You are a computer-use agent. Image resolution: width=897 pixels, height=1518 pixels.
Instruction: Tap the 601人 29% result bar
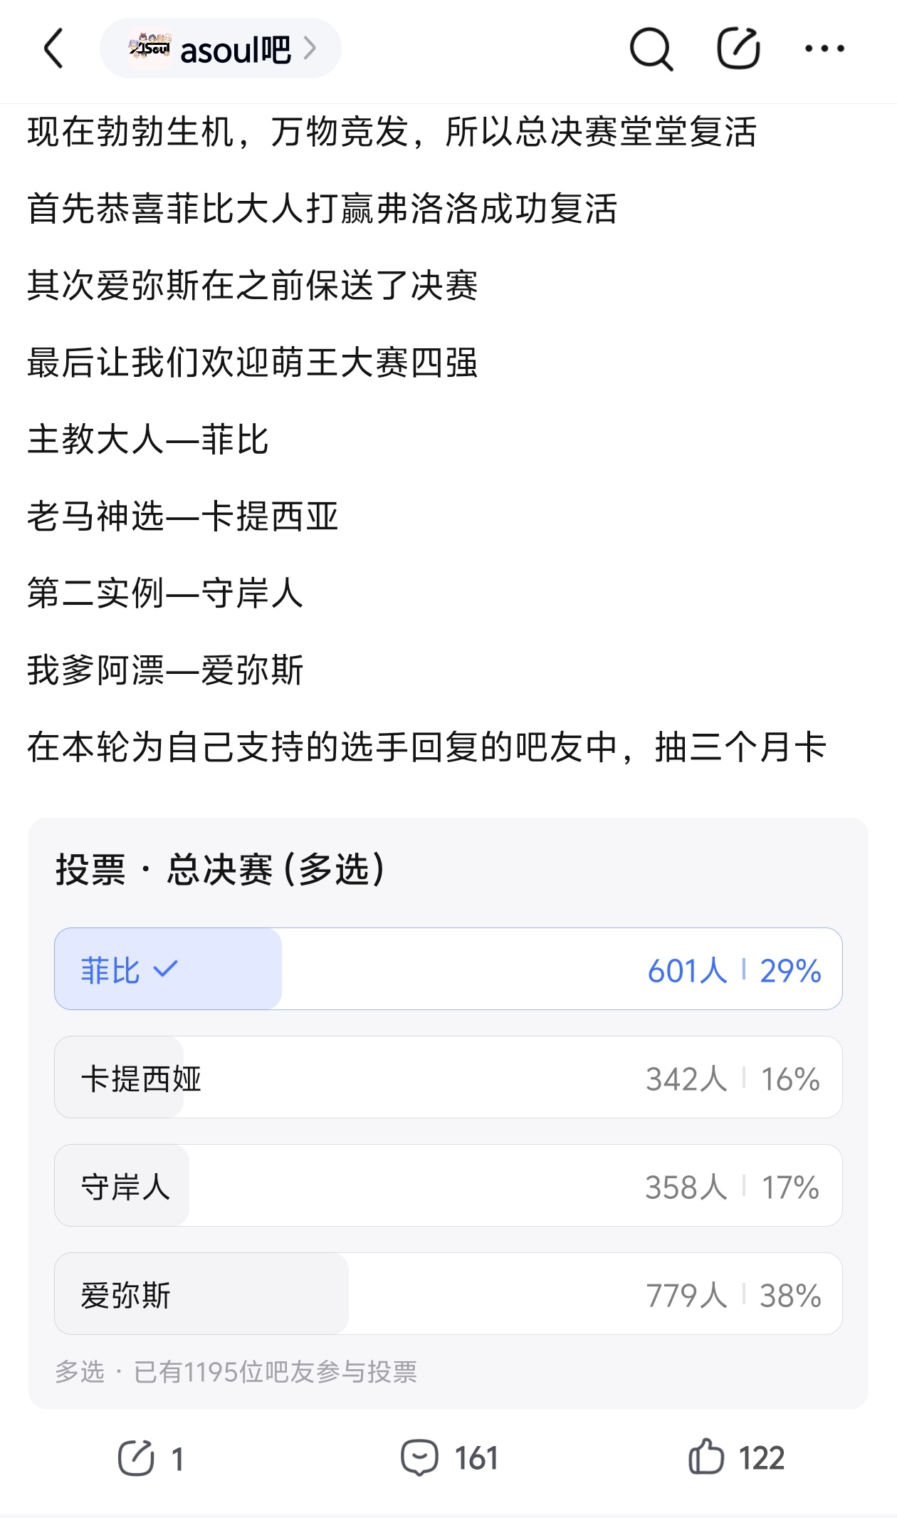pyautogui.click(x=733, y=970)
